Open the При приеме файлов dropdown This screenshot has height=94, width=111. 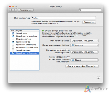(84, 41)
